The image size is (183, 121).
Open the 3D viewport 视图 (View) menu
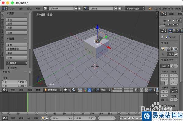coord(13,90)
